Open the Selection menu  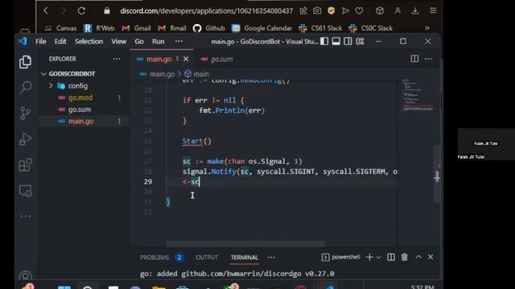pos(89,42)
